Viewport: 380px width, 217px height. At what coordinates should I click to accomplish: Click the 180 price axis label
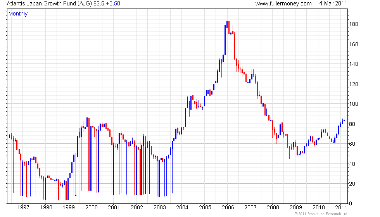click(x=353, y=24)
